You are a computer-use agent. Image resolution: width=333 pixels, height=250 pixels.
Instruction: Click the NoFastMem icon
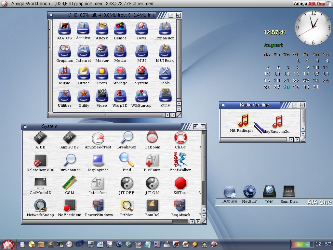(x=70, y=206)
